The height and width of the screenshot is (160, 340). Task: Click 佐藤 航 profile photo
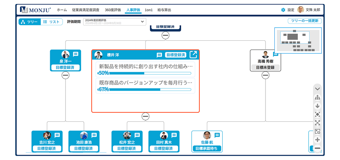(207, 135)
